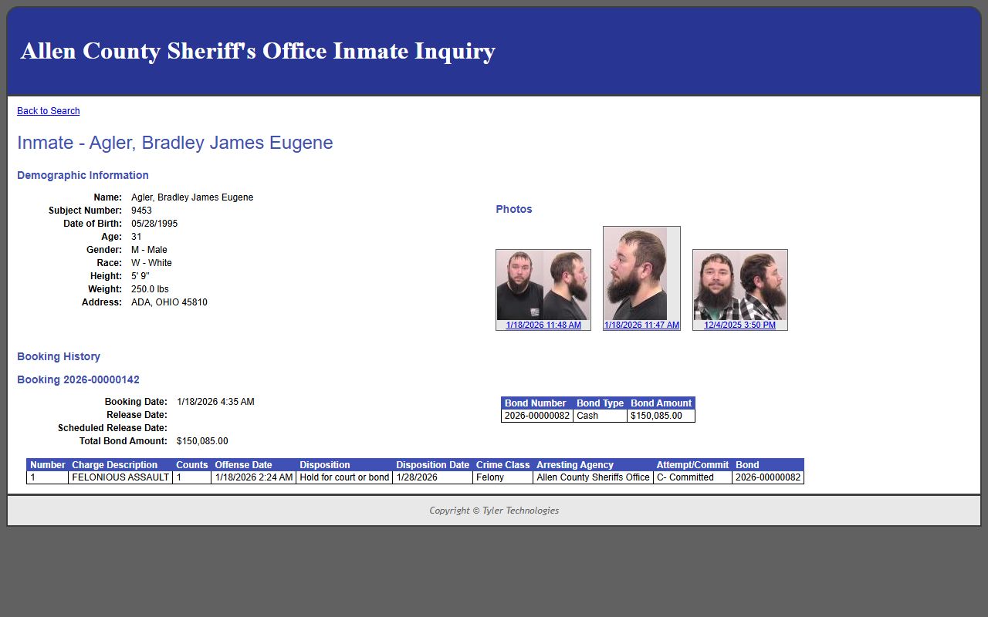This screenshot has height=617, width=988.
Task: Select subject number value 9453
Action: tap(141, 211)
